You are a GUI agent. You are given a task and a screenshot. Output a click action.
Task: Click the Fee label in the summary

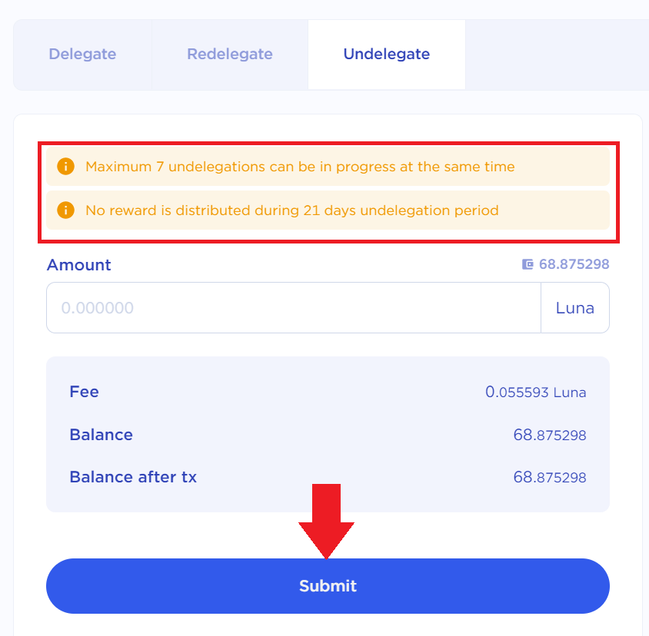84,392
